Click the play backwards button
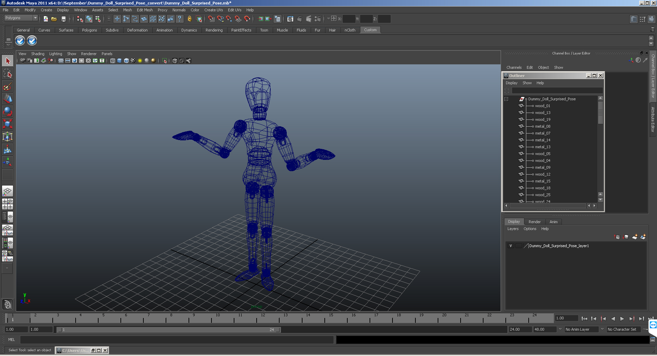 pos(613,319)
